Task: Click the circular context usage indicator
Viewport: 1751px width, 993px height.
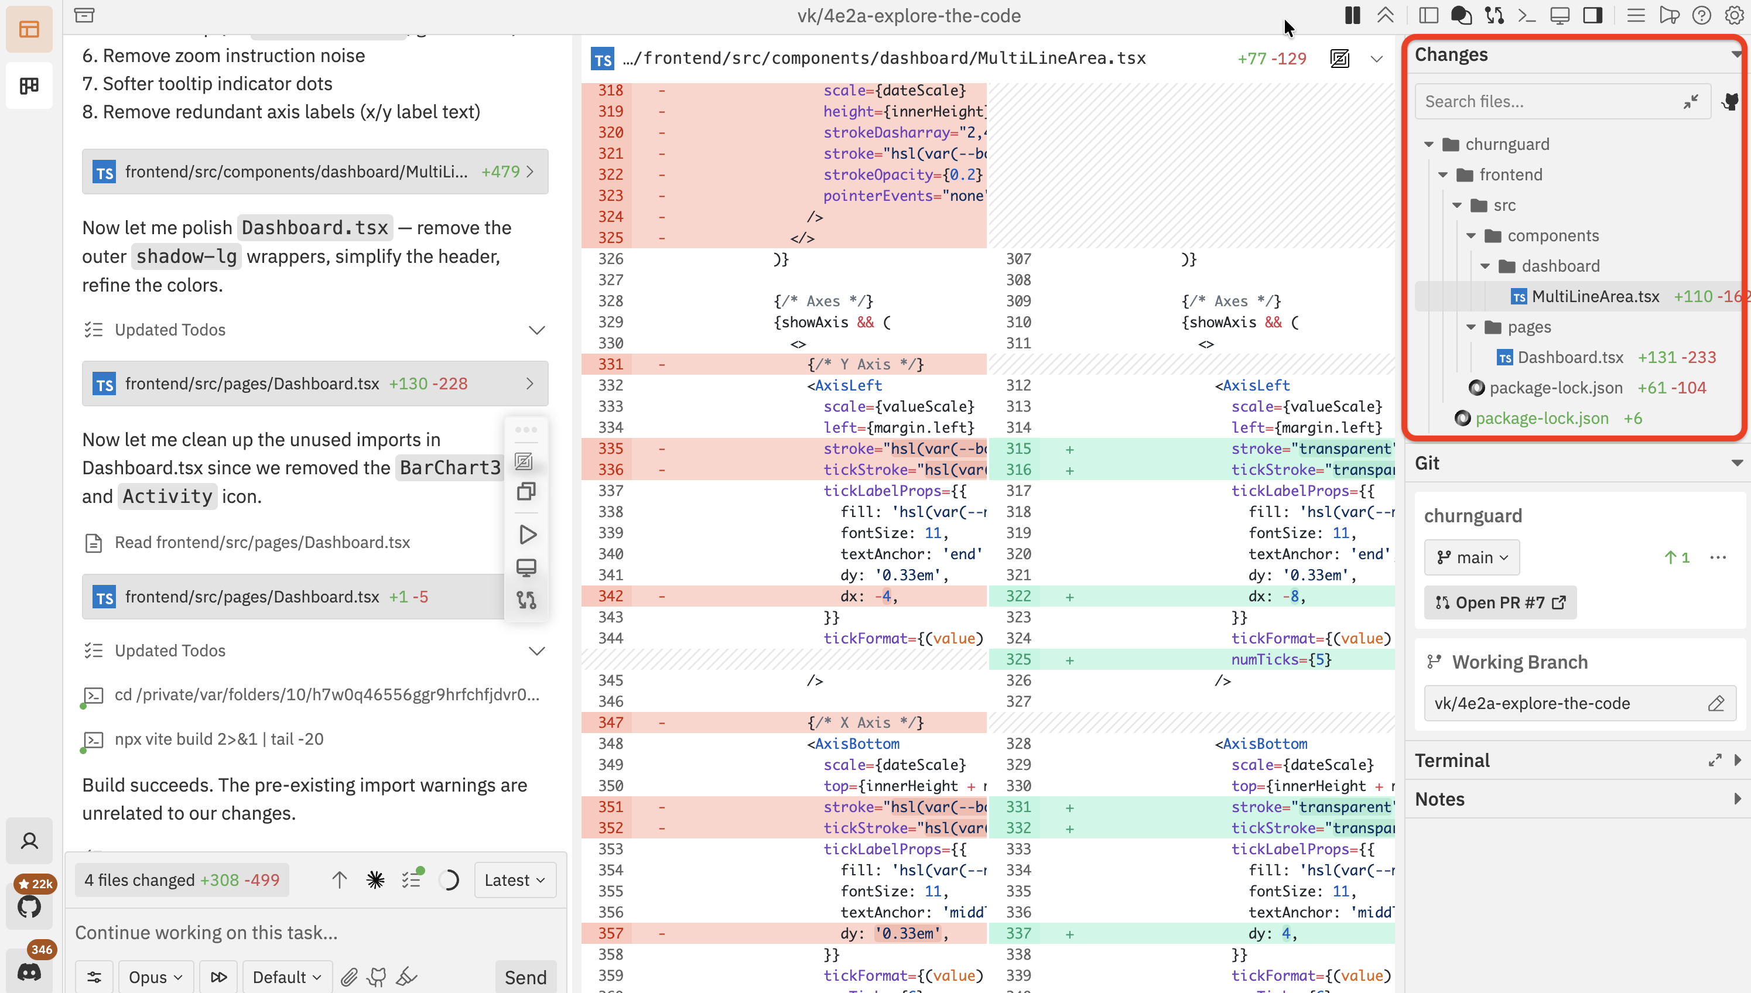Action: [x=450, y=880]
